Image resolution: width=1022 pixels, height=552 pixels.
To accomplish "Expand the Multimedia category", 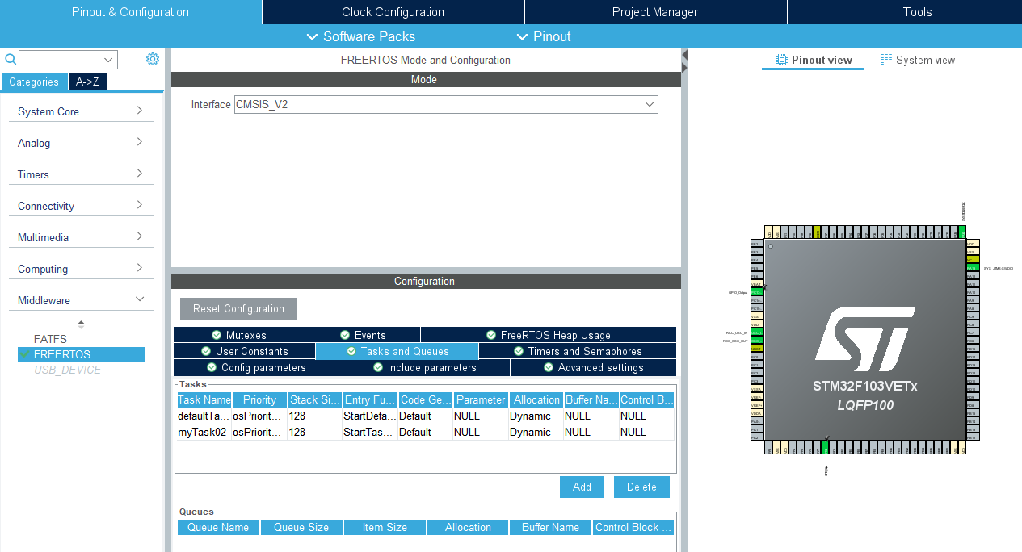I will click(139, 236).
